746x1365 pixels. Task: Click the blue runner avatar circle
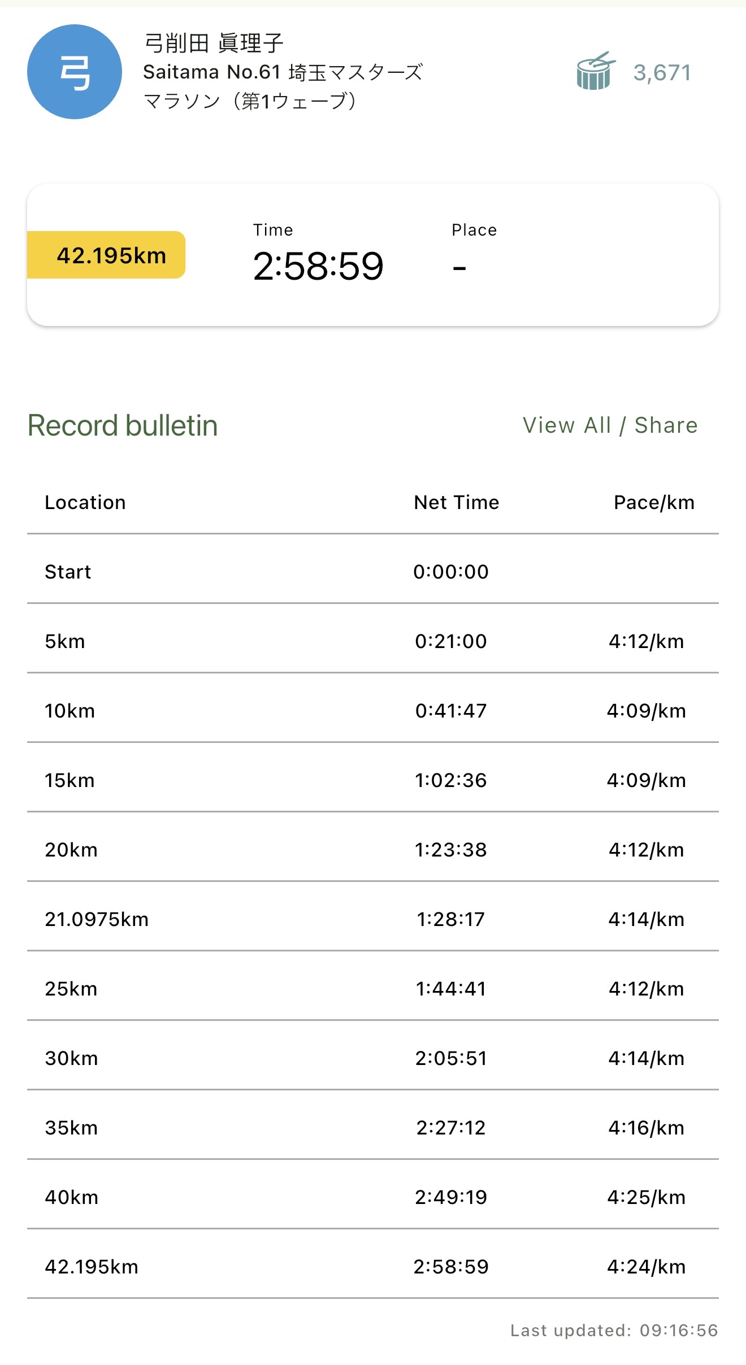tap(75, 72)
